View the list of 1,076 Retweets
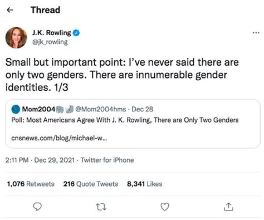Screen dimensions: 264x220 [31, 184]
